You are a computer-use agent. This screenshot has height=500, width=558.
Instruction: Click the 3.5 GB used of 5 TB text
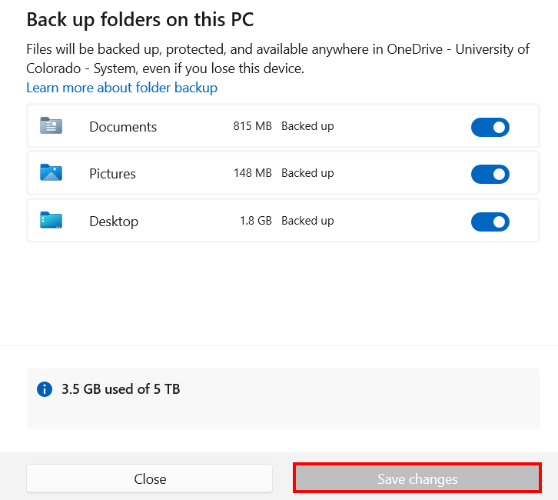click(121, 389)
